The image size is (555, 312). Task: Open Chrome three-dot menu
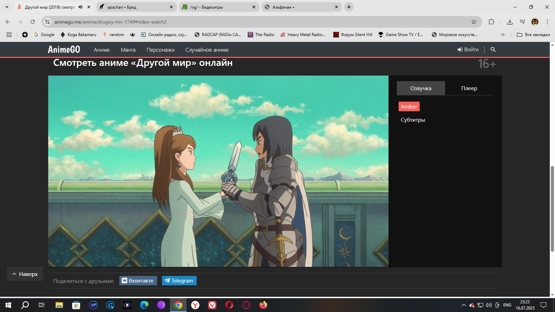pos(547,22)
